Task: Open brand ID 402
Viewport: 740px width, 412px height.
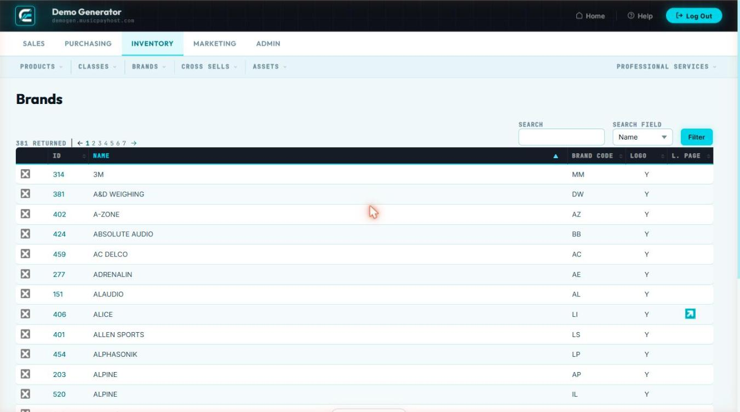Action: coord(59,214)
